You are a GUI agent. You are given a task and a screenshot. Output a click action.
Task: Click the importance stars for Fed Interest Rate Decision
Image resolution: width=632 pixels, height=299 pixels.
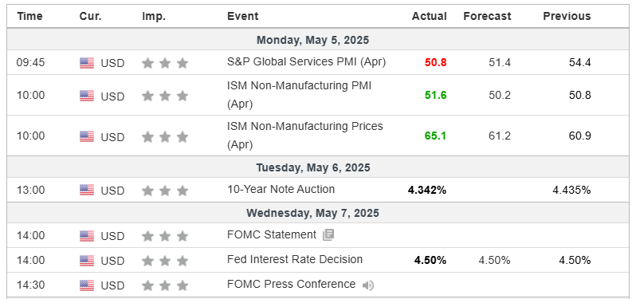[165, 261]
